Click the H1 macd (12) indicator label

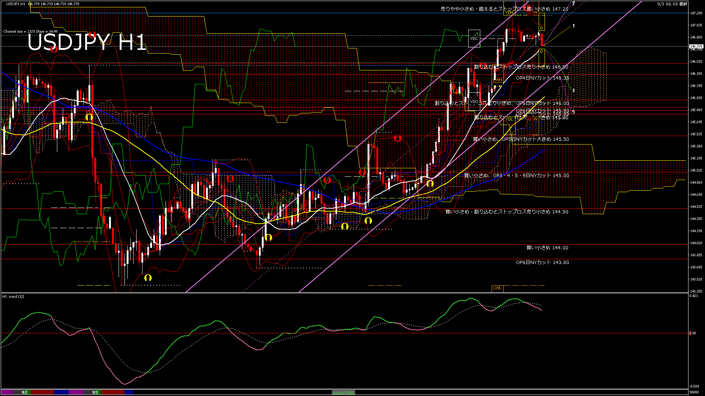coord(13,296)
